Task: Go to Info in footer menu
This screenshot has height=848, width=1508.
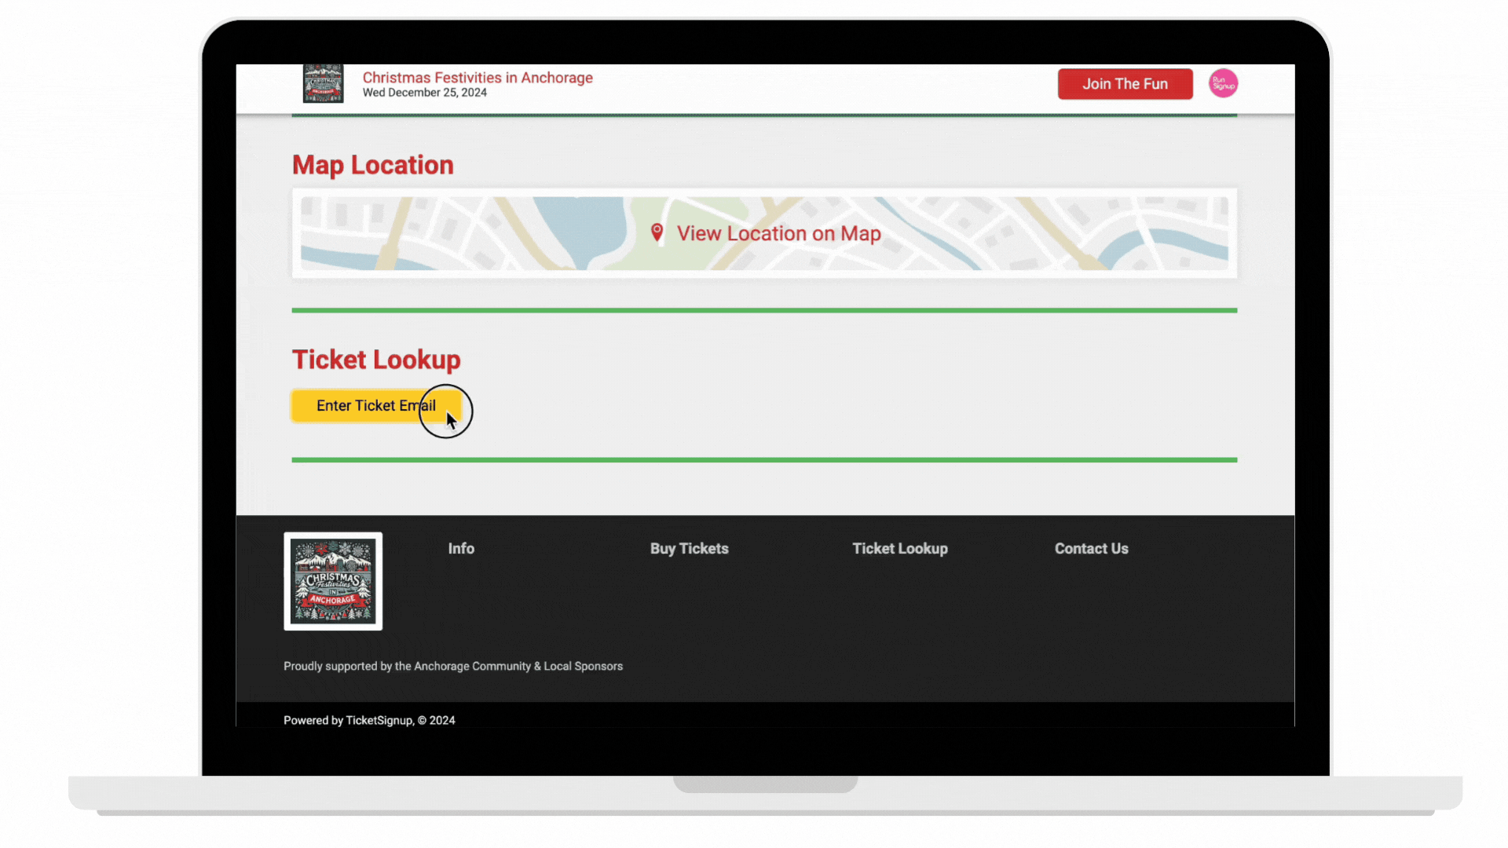Action: click(x=461, y=549)
